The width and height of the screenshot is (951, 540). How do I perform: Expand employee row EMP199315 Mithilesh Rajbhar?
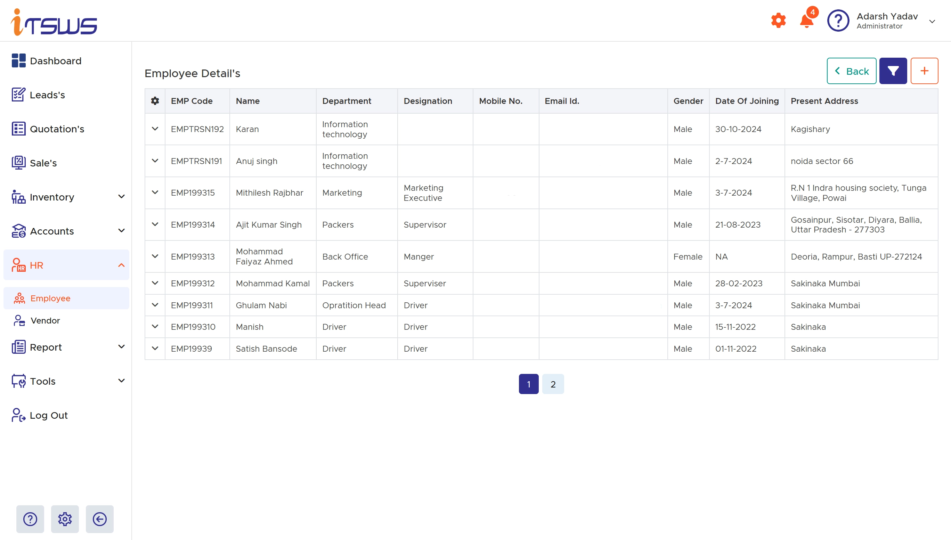[155, 193]
